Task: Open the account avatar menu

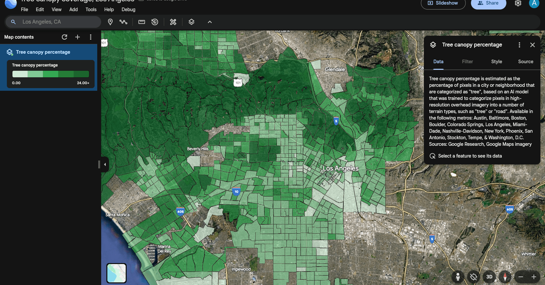Action: [534, 3]
